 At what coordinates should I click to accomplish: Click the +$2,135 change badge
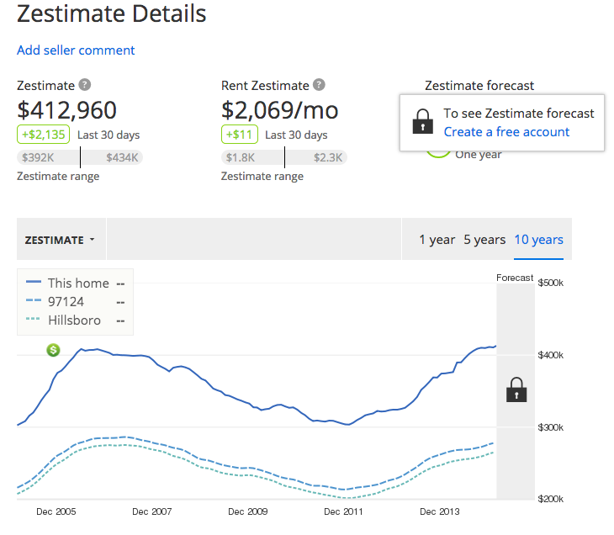point(44,135)
